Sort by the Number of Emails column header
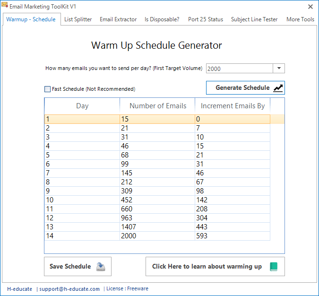 158,106
